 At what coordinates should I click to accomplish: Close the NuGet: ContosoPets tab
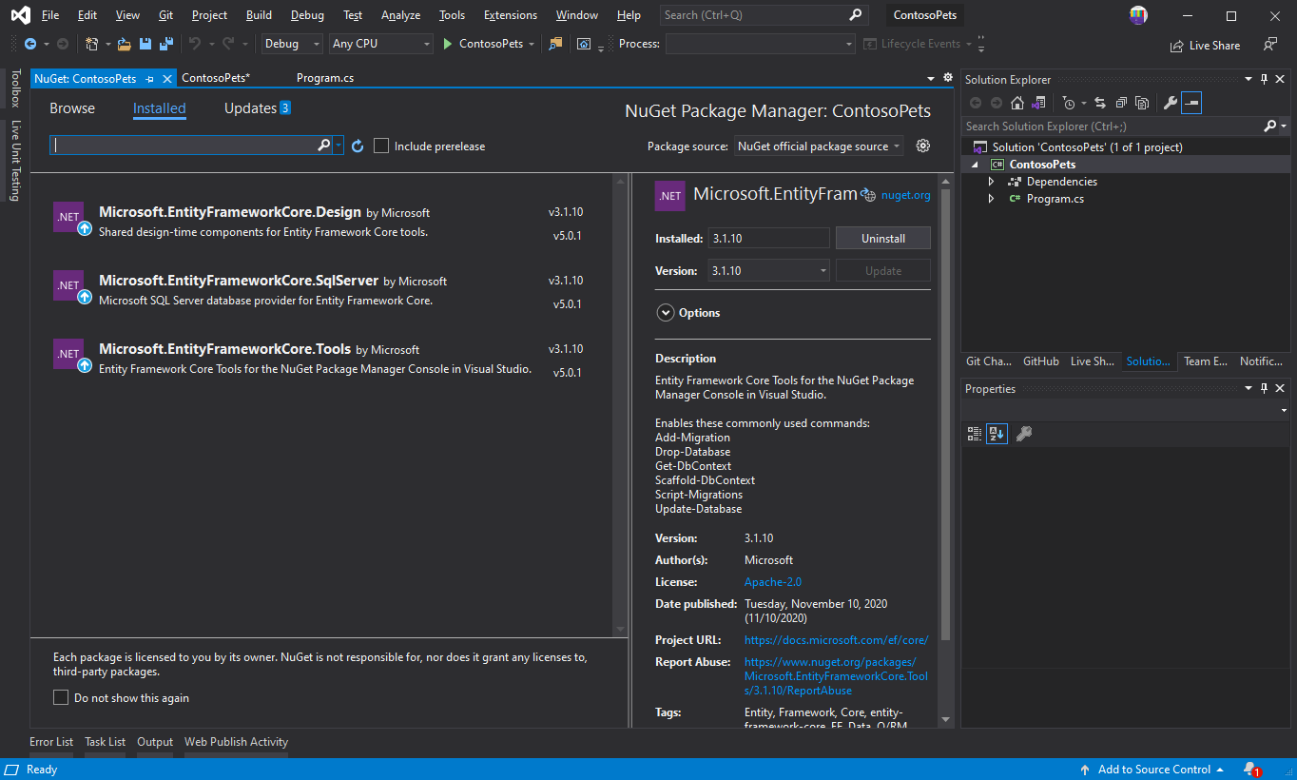[167, 79]
